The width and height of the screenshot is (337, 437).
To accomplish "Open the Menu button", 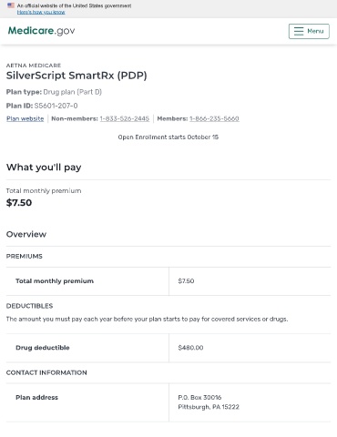I will 309,31.
